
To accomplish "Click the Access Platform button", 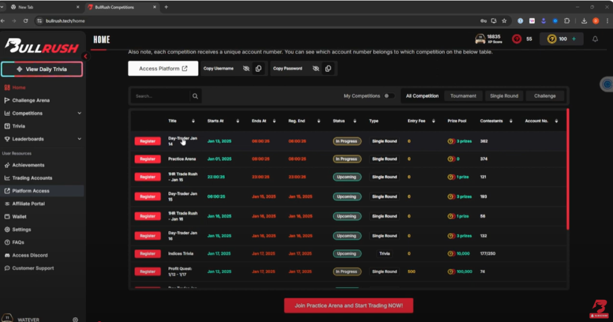I will click(163, 68).
